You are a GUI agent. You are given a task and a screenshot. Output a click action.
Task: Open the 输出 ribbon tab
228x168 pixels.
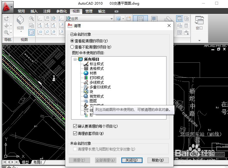102,11
